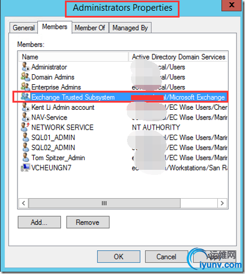Click the Enterprise Admins group icon
Screen dimensions: 245x274
[25, 87]
